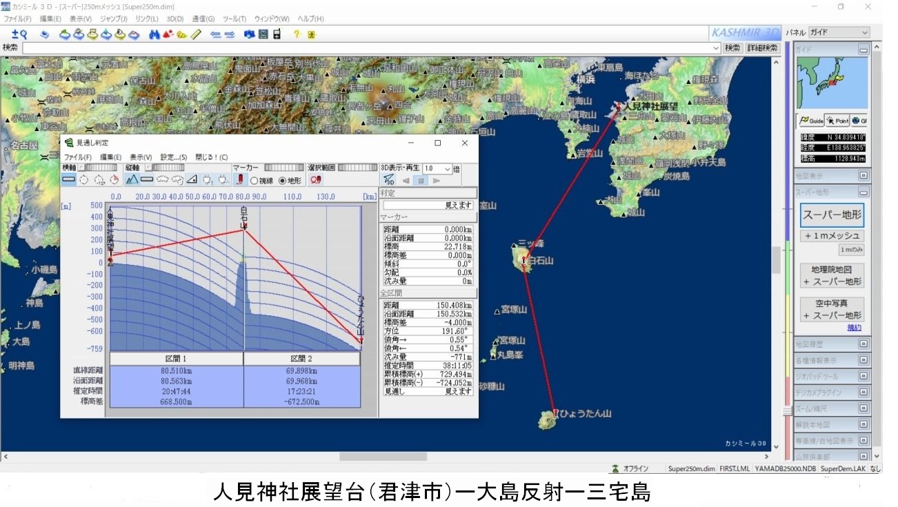This screenshot has width=898, height=507.
Task: Select the 視線 radio button
Action: click(254, 181)
